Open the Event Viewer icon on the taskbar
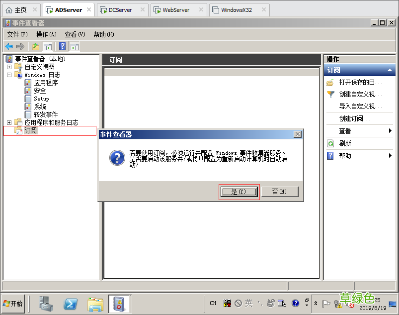Viewport: 399px width, 315px height. tap(120, 303)
